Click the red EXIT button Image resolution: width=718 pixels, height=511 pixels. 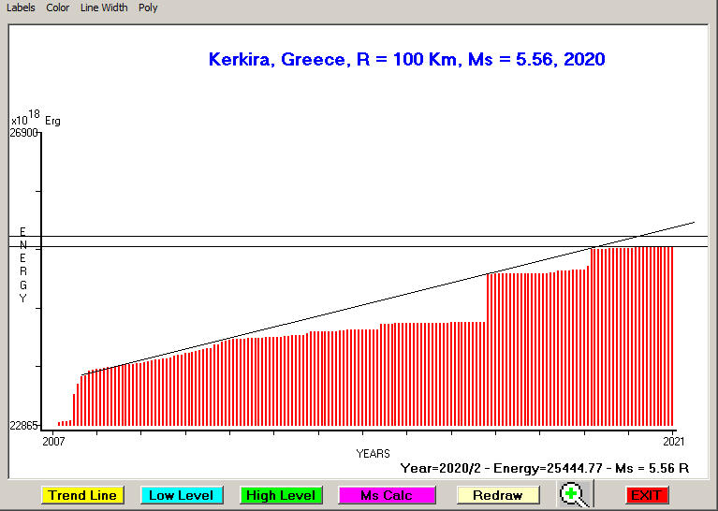click(x=647, y=495)
